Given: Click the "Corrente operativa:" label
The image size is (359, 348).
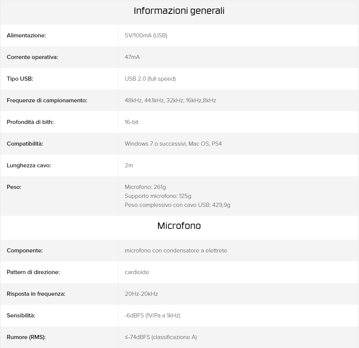Looking at the screenshot, I should 32,57.
